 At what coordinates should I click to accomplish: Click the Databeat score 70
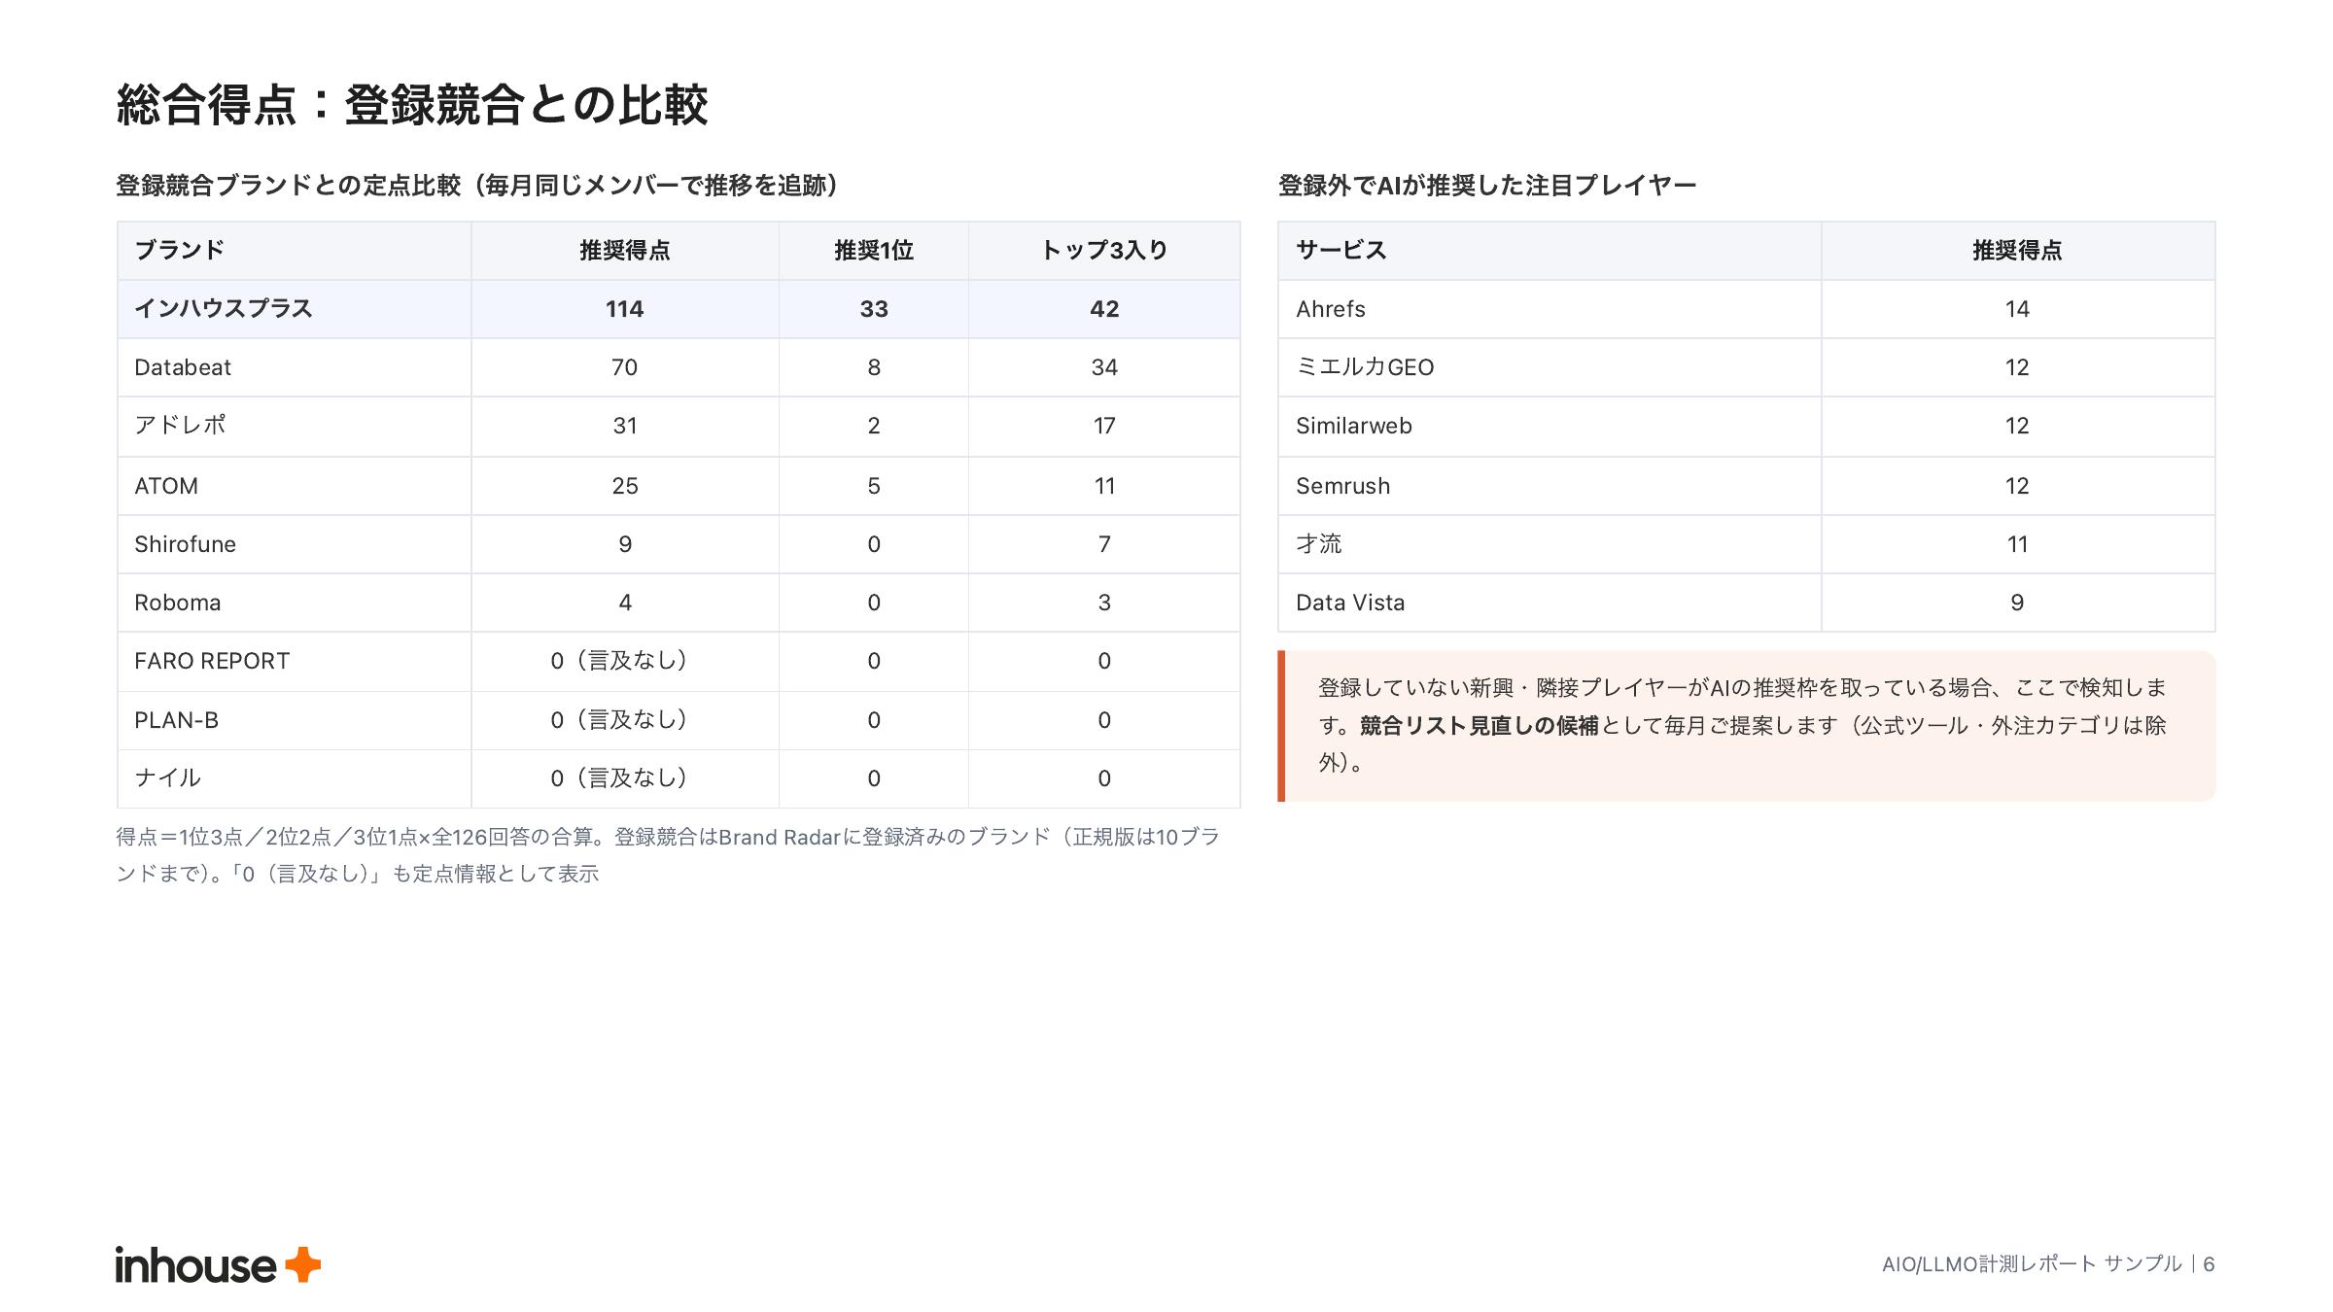click(625, 367)
